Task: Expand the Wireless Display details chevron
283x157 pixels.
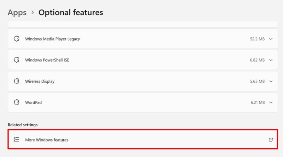Action: [271, 81]
